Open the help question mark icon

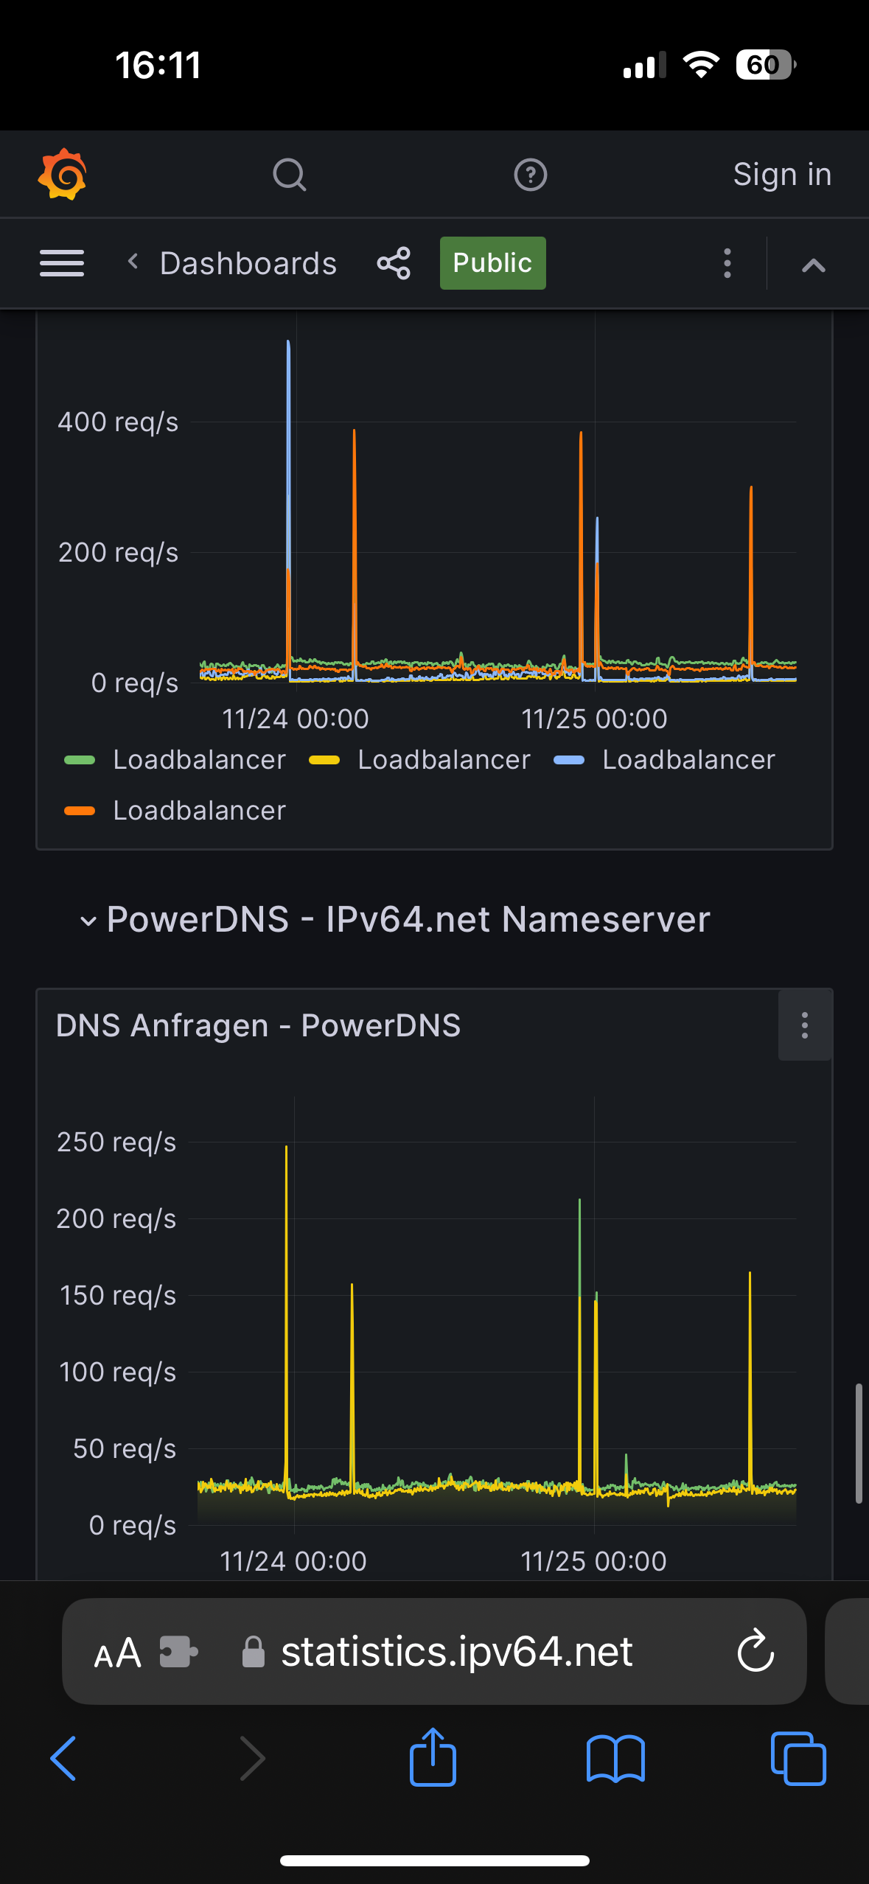click(530, 175)
